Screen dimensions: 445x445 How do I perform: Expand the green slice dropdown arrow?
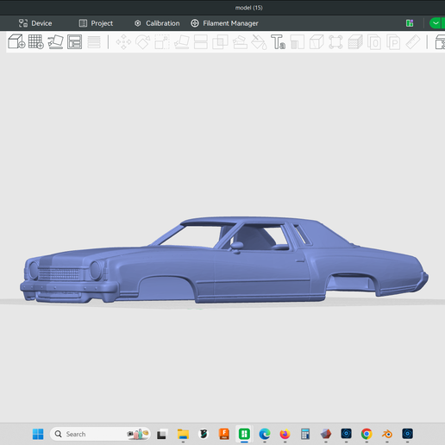[436, 23]
